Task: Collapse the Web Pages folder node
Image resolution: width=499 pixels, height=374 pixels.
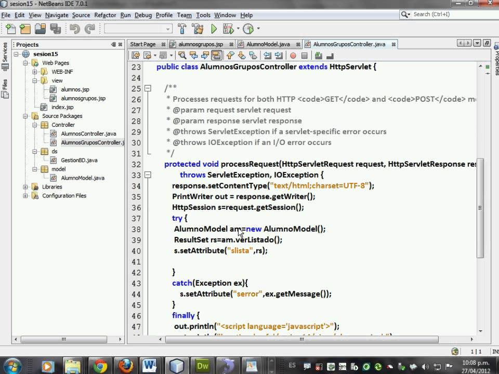Action: 25,63
